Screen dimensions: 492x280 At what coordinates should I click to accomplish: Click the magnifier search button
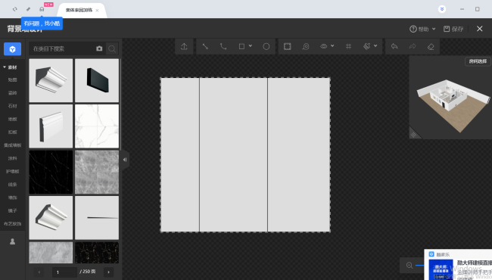click(112, 48)
